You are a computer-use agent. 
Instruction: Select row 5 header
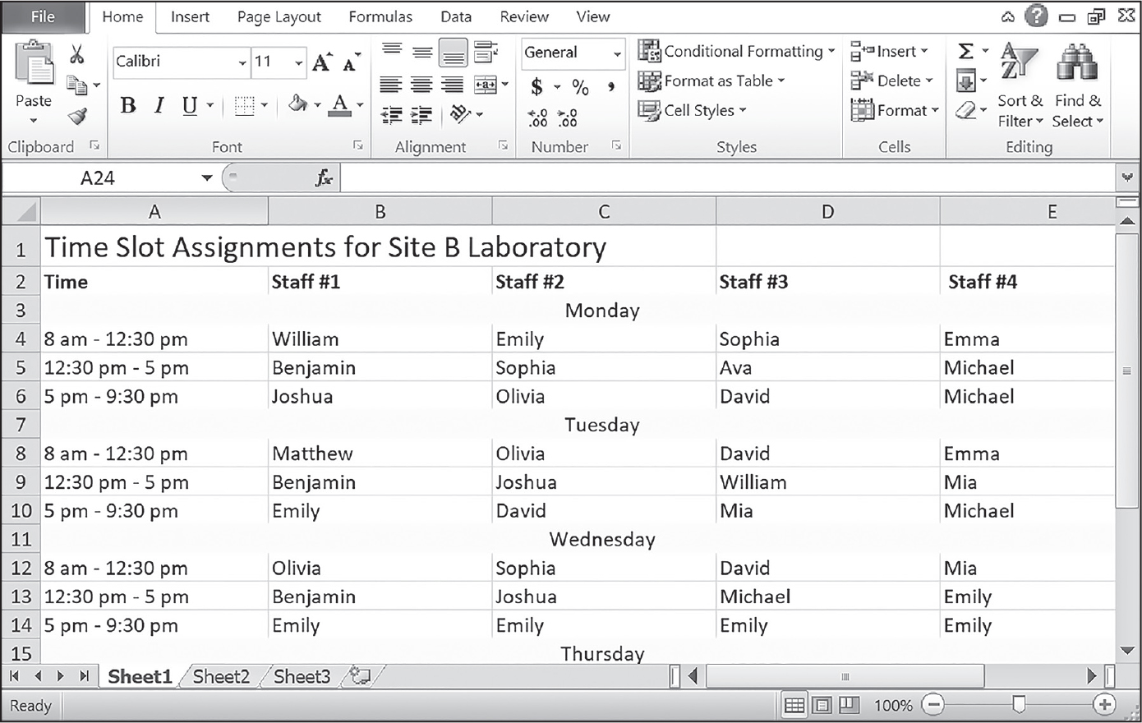[21, 367]
